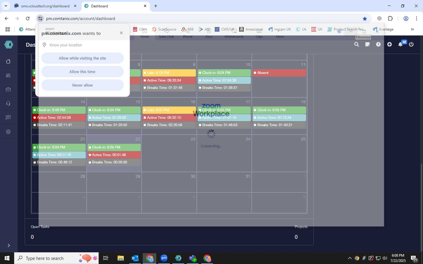
Task: Click Allow this time
Action: [82, 72]
